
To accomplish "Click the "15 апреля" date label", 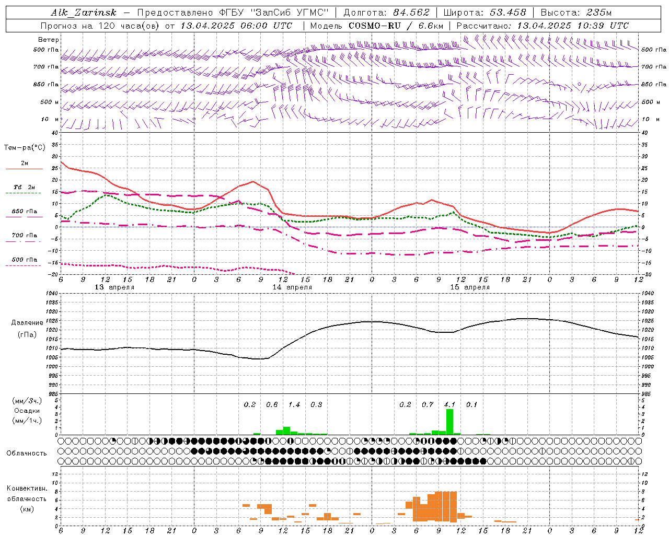I will point(470,287).
